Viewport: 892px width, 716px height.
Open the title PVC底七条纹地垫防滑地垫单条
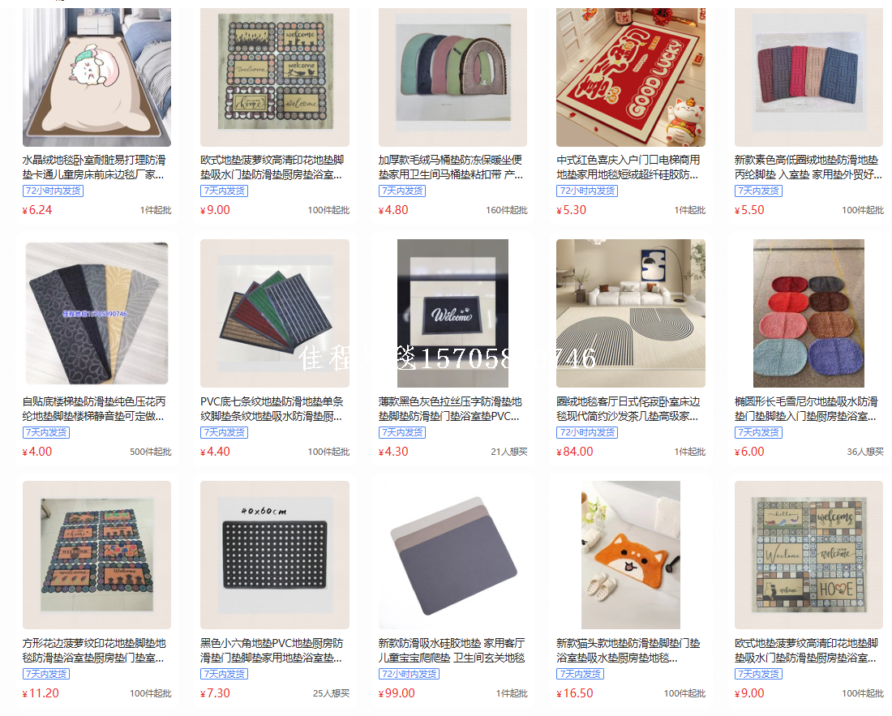coord(272,401)
